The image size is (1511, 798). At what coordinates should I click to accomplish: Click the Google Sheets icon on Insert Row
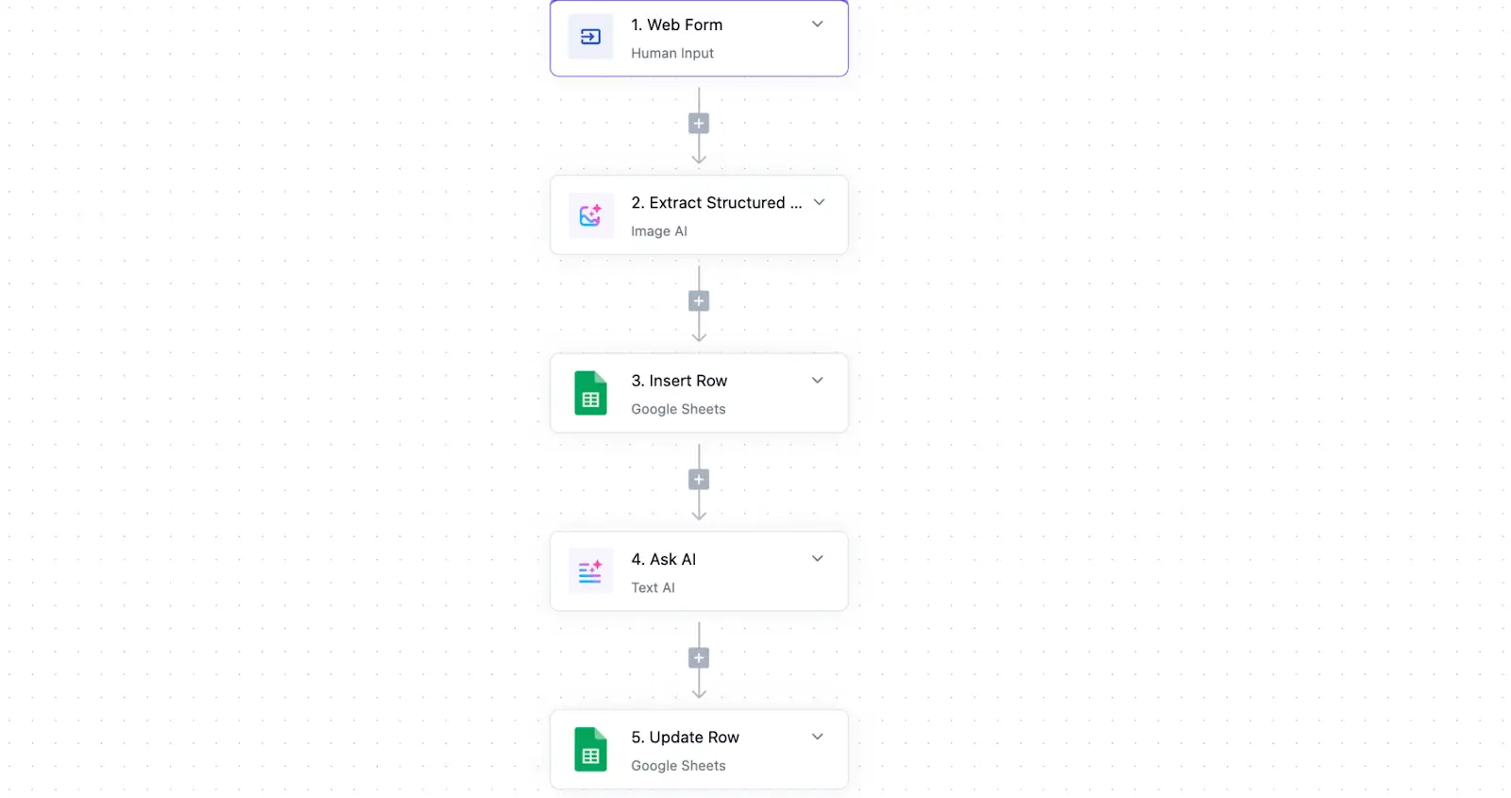tap(589, 393)
